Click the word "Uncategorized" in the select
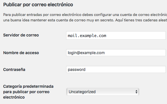The image size is (167, 104). point(82,92)
